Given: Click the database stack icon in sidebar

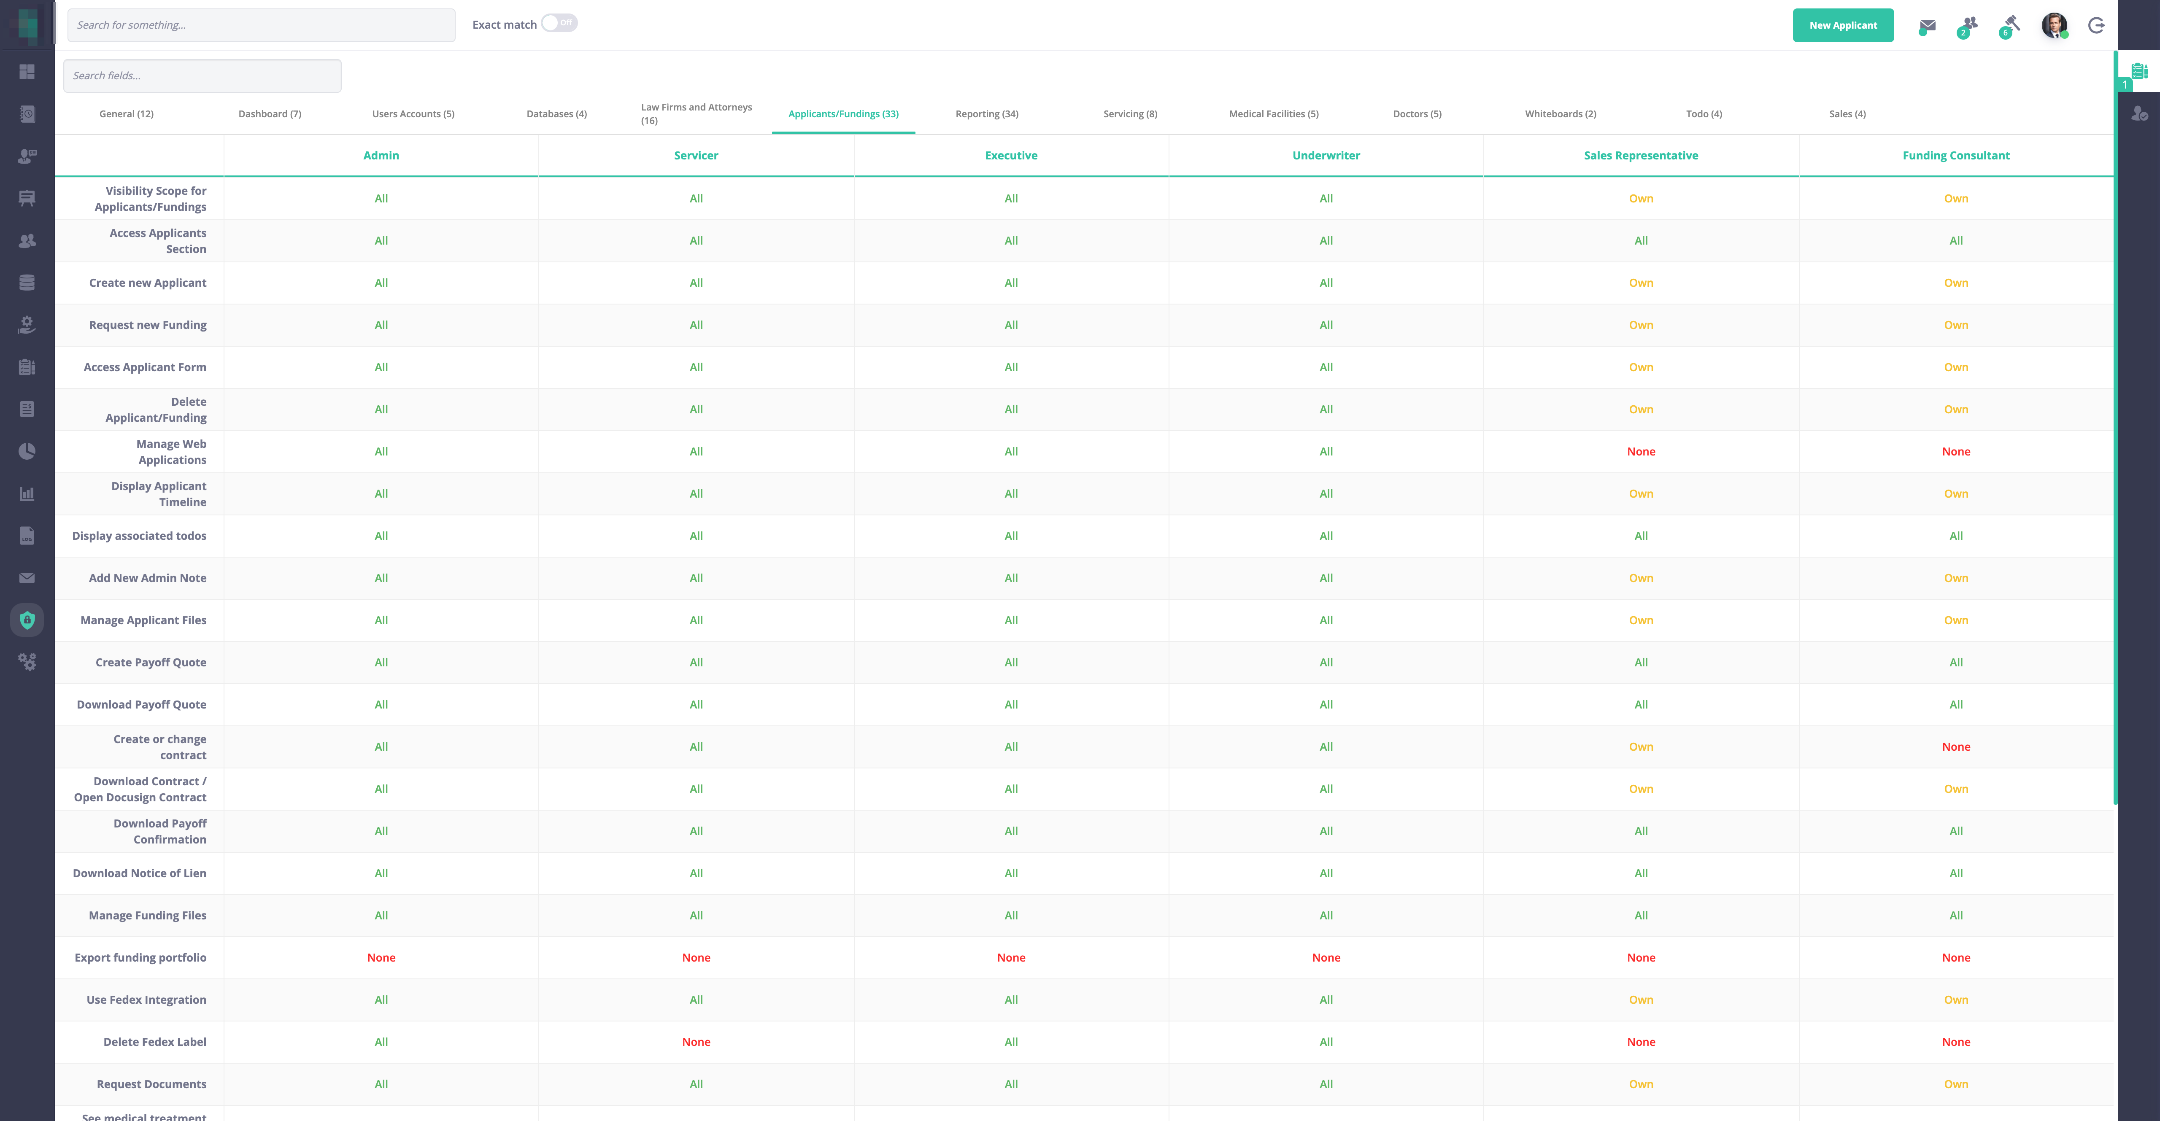Looking at the screenshot, I should [27, 283].
